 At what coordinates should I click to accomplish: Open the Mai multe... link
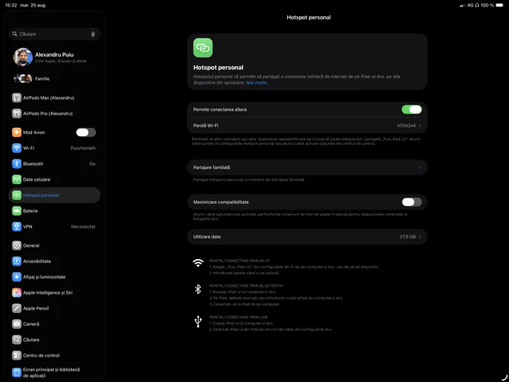point(257,83)
